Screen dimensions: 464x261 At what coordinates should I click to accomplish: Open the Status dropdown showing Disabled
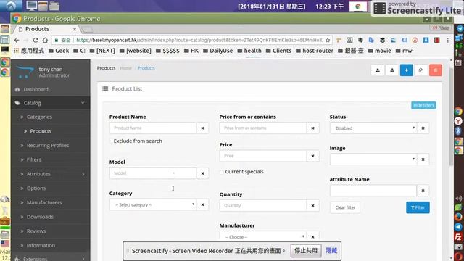pyautogui.click(x=373, y=128)
